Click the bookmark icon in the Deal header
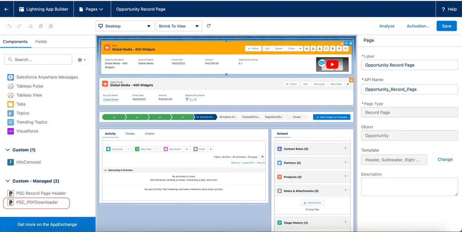 click(x=333, y=48)
